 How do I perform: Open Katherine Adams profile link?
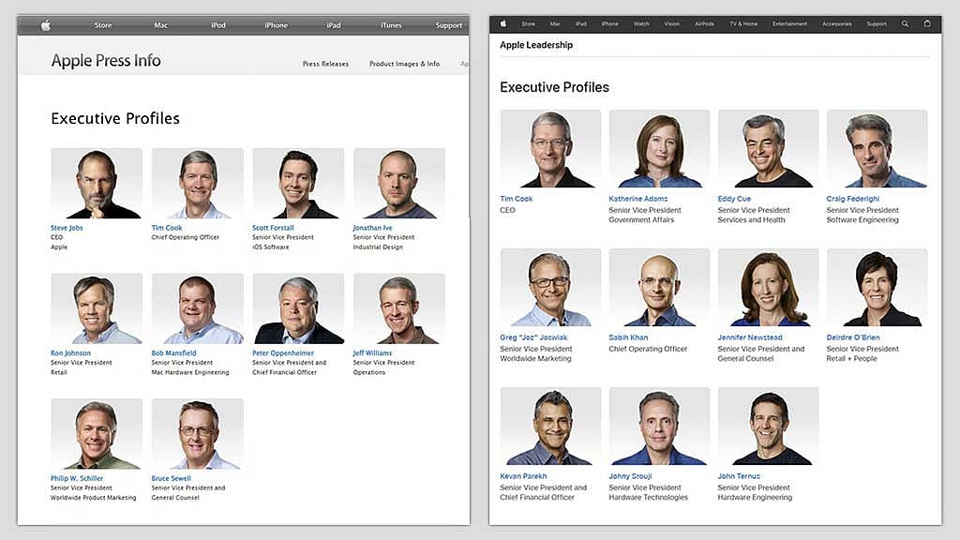637,199
